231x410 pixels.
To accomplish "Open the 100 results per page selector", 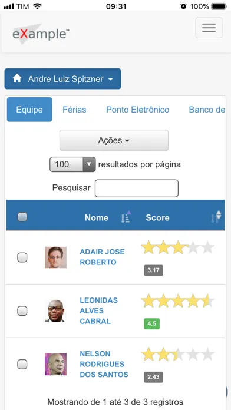I will point(72,164).
